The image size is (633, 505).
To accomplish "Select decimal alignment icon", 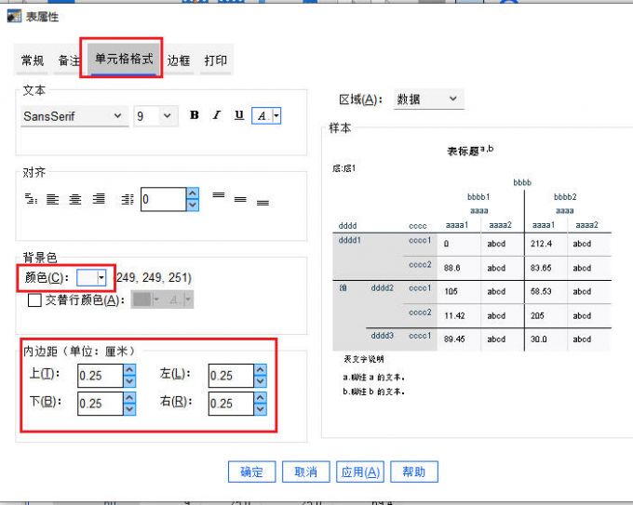I will coord(128,199).
